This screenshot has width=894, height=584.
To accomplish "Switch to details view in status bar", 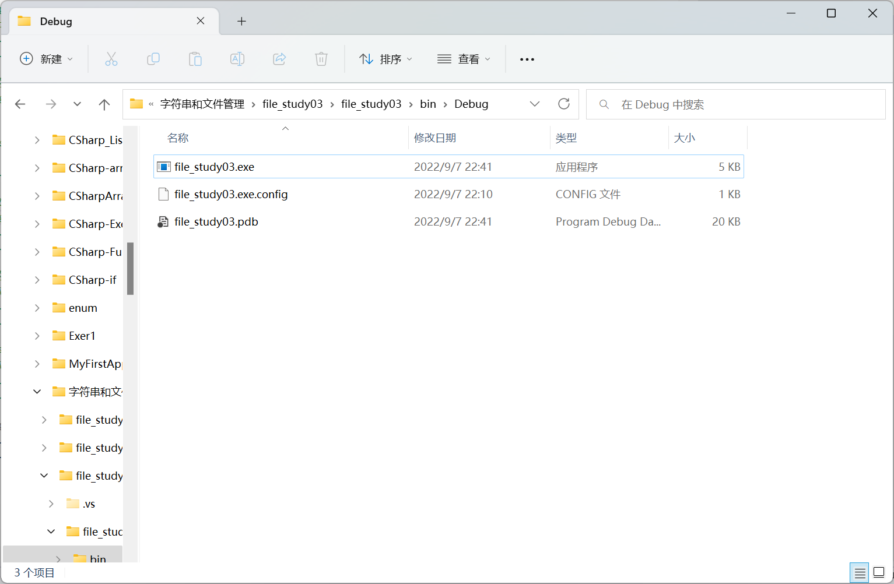I will [x=860, y=573].
